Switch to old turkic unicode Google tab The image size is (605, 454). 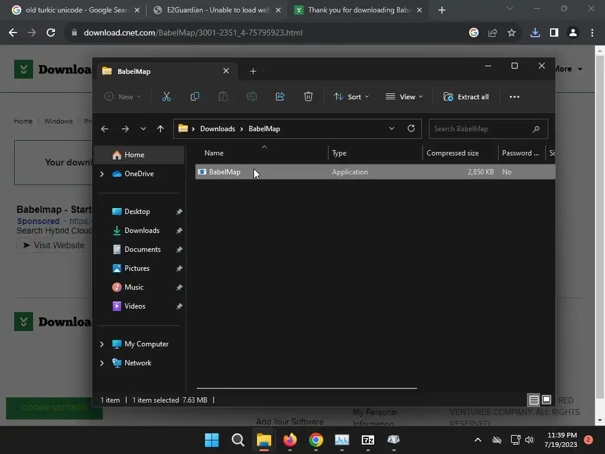point(76,10)
